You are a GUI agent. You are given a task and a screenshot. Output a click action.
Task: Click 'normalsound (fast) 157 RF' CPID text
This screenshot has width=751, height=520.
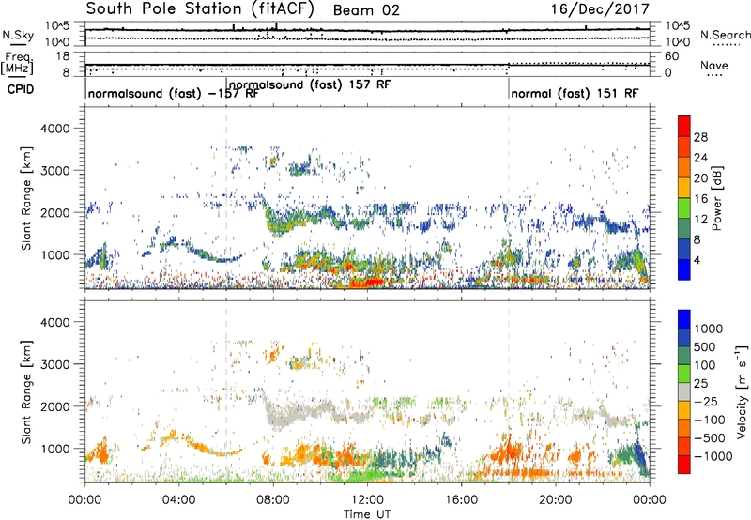point(310,84)
